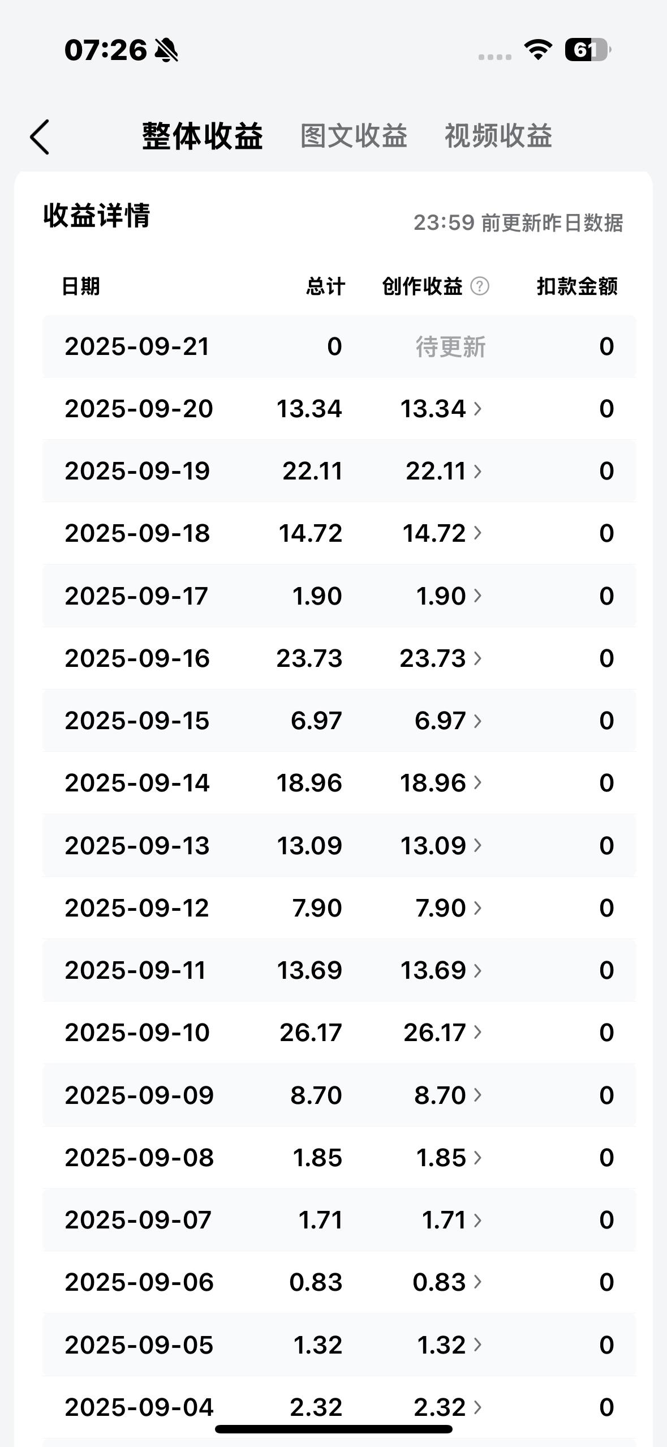Viewport: 667px width, 1447px height.
Task: Open the chevron beside 0.83 on 2025-09-06
Action: pos(477,1282)
